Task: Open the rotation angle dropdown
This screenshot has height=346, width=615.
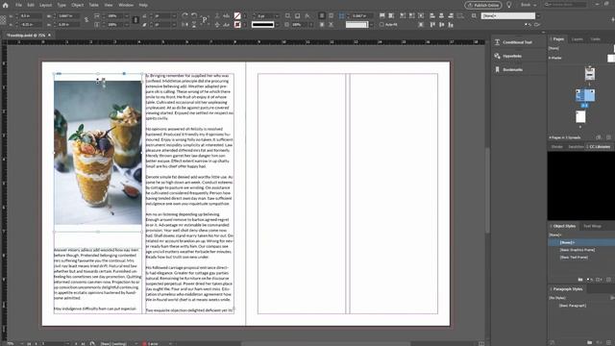Action: pyautogui.click(x=174, y=15)
